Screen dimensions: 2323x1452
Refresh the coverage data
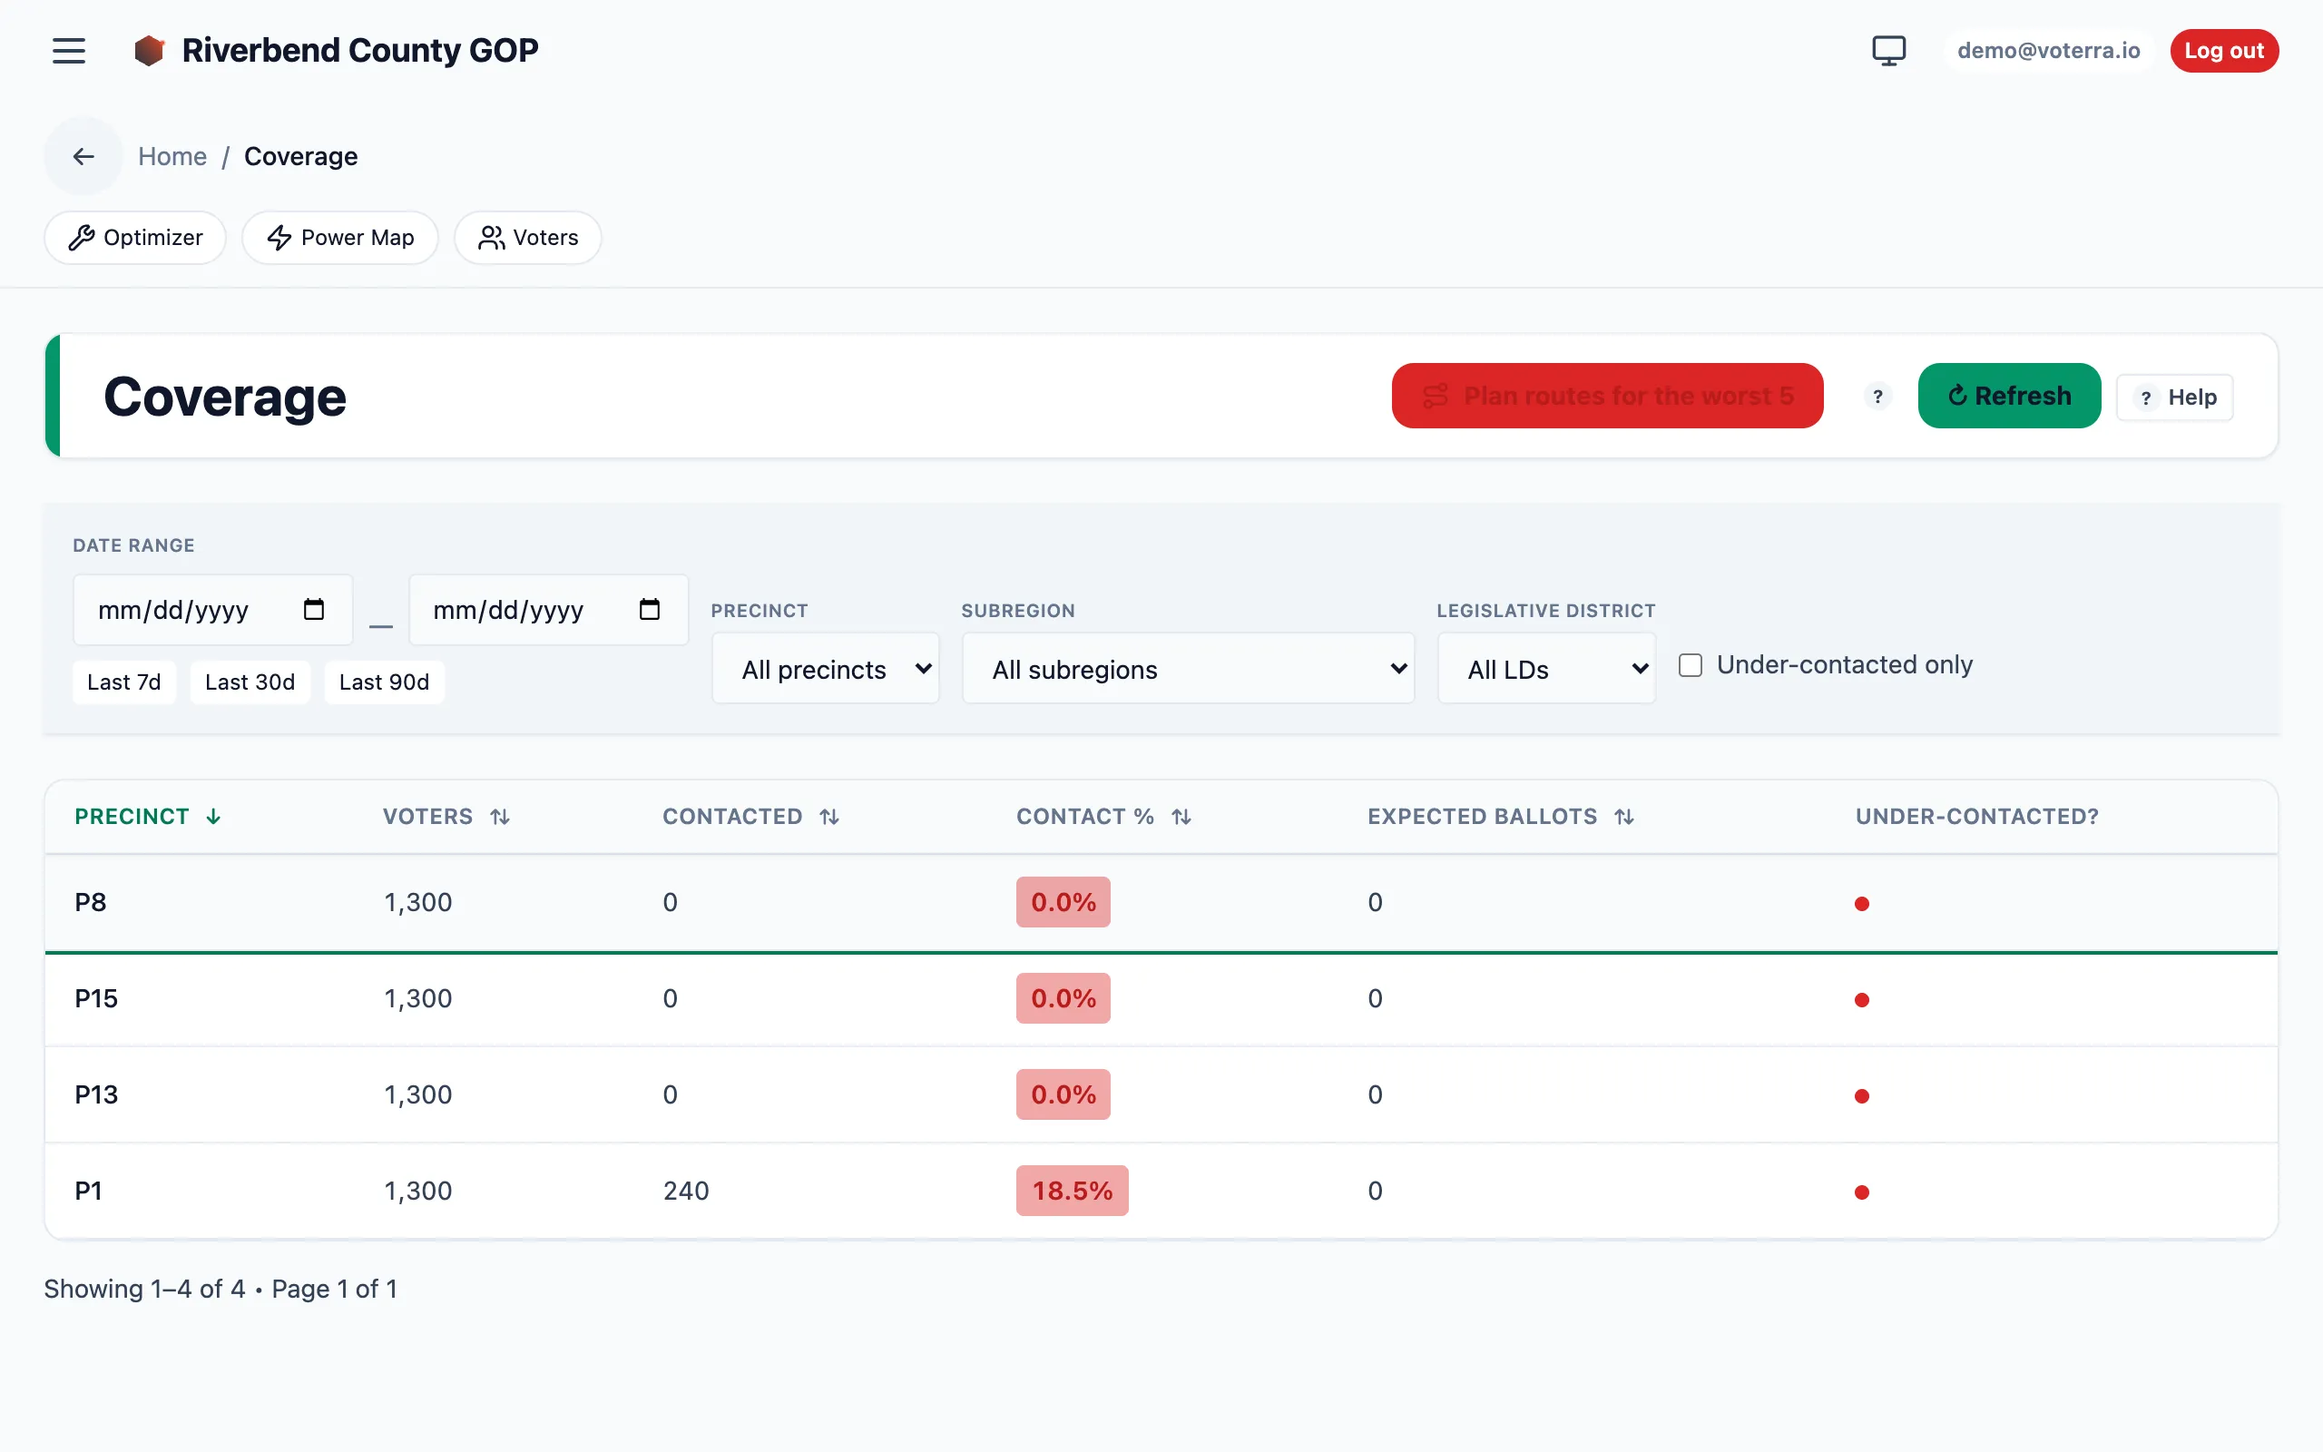(x=2009, y=396)
